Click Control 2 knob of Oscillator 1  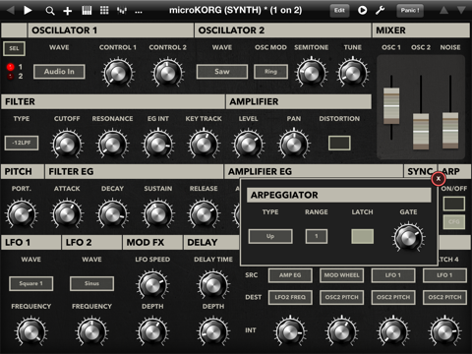pyautogui.click(x=168, y=73)
